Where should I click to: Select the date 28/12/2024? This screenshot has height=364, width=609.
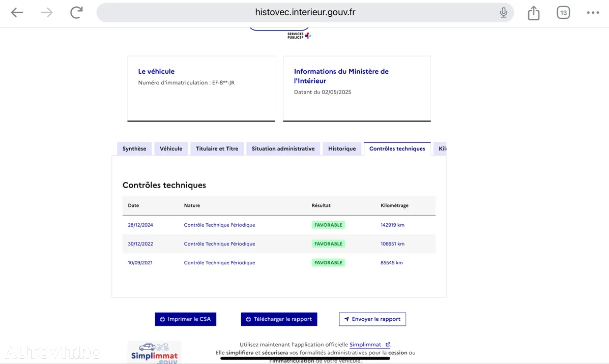[x=140, y=225]
